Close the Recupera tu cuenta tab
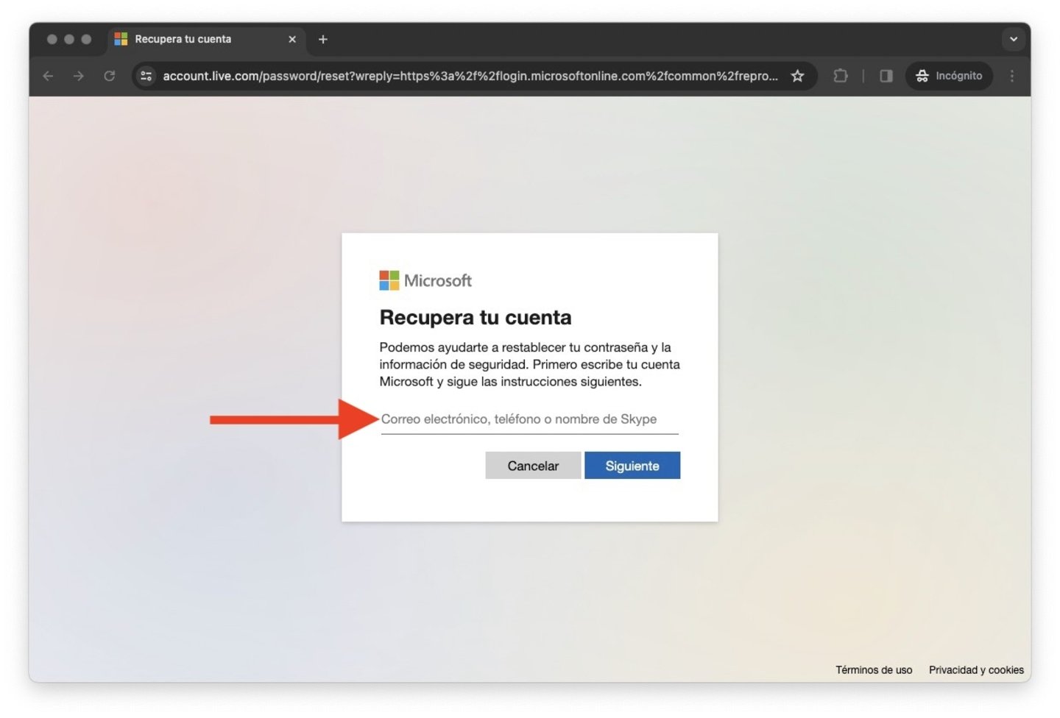Screen dimensions: 1060x718 tap(292, 39)
